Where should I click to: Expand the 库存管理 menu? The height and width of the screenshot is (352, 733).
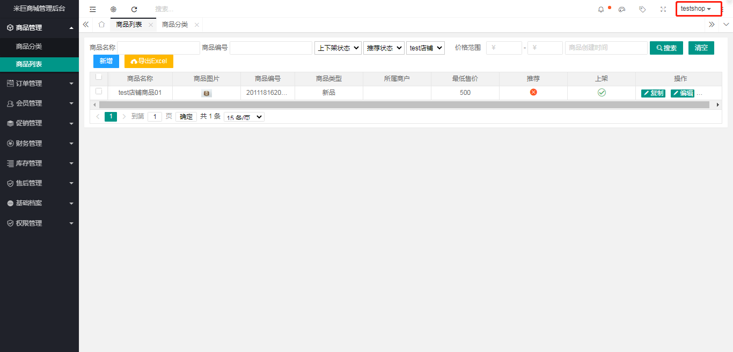tap(39, 163)
